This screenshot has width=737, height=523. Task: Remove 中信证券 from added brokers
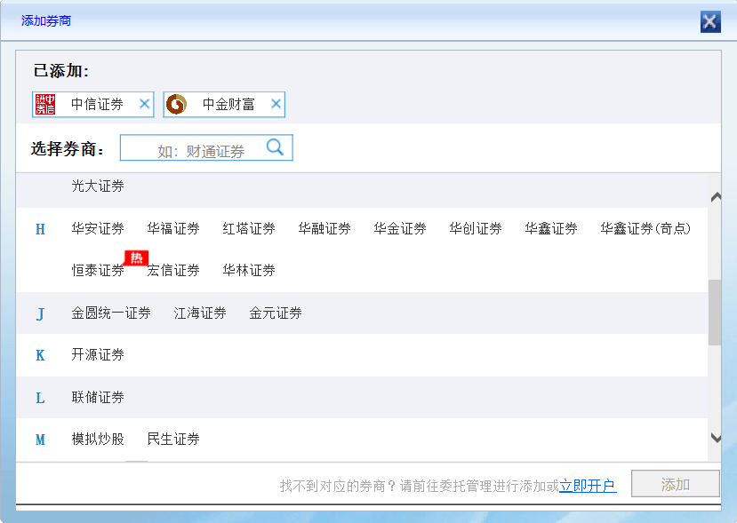(145, 104)
